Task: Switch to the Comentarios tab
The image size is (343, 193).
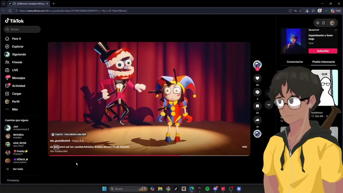Action: pos(295,62)
